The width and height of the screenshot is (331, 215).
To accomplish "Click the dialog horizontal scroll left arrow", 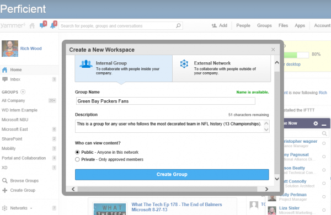I will (73, 189).
